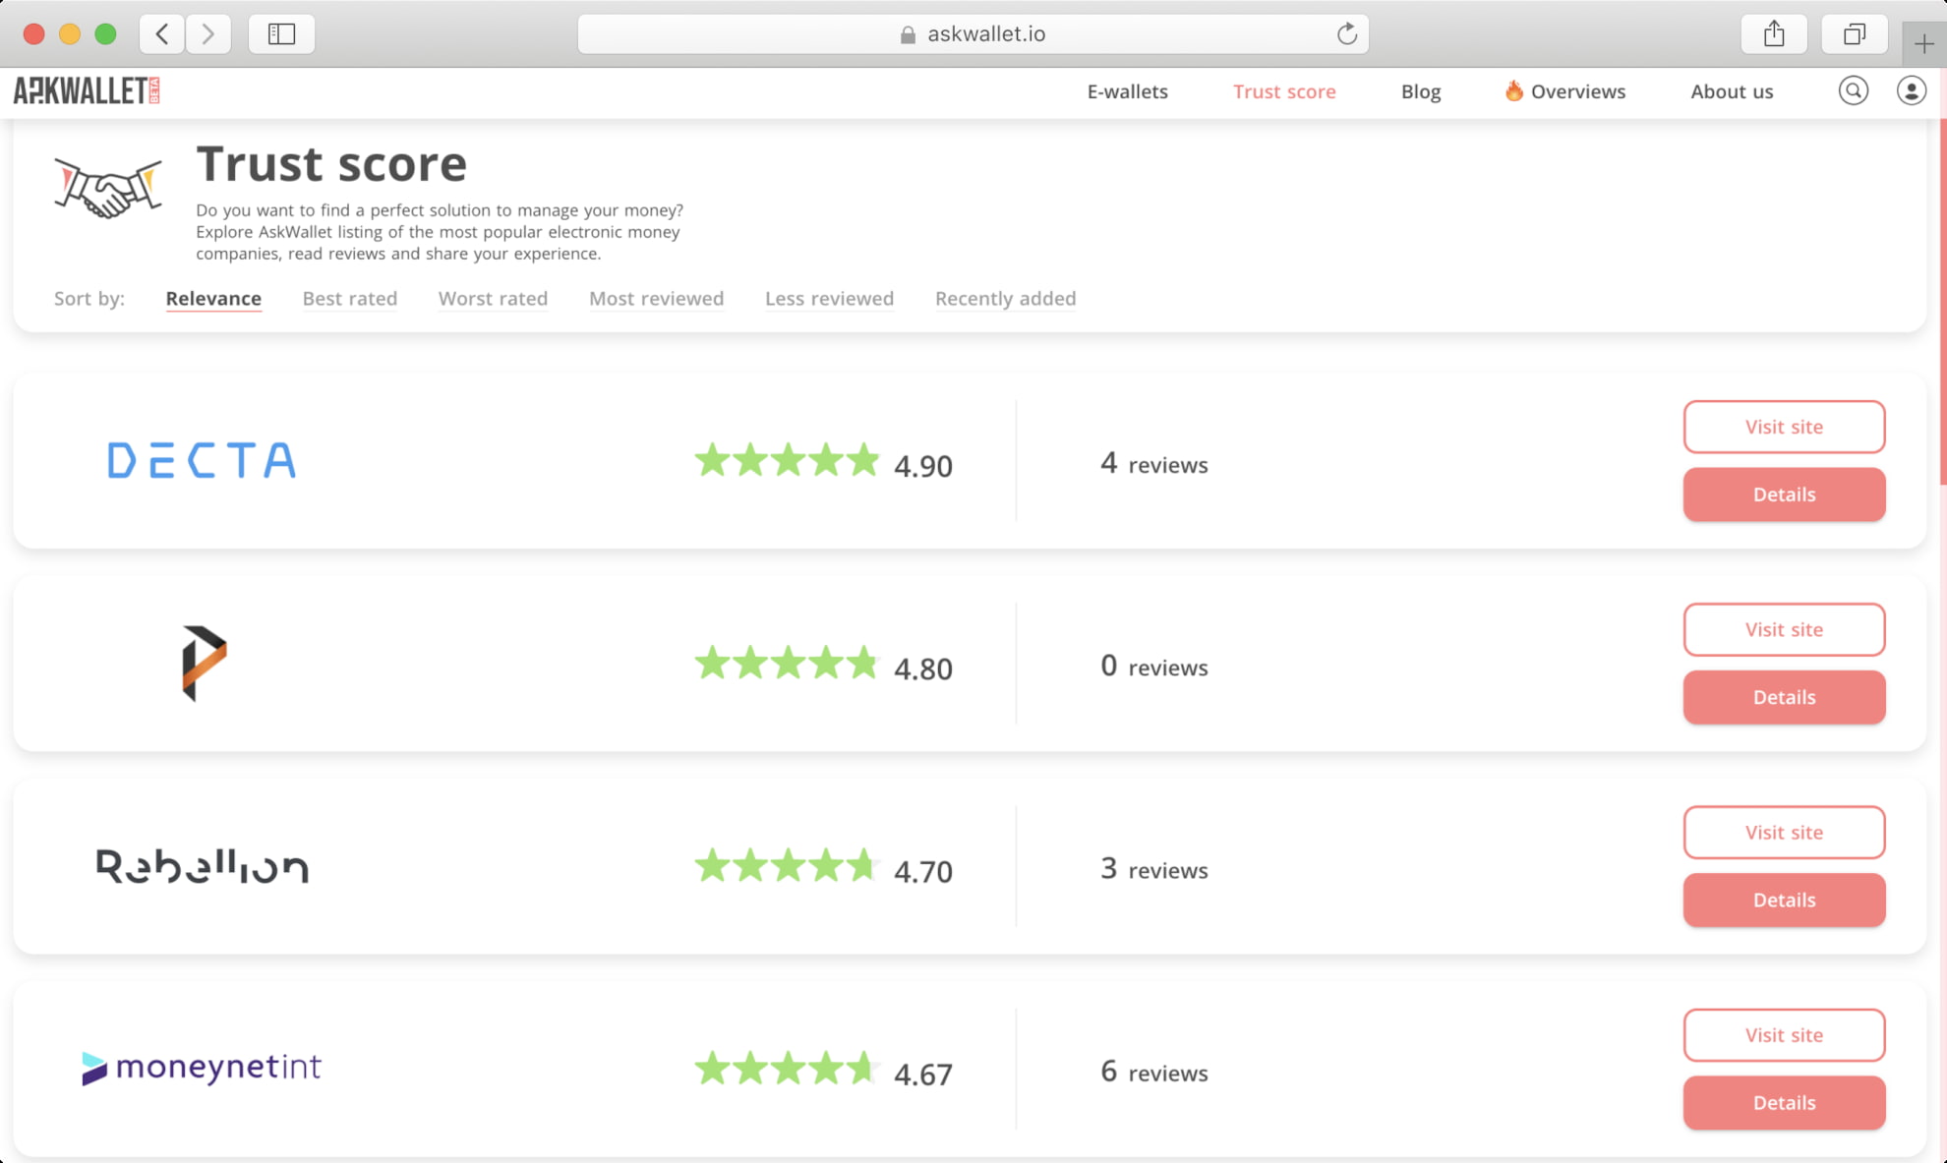Sort listings by Relevance

pos(213,298)
